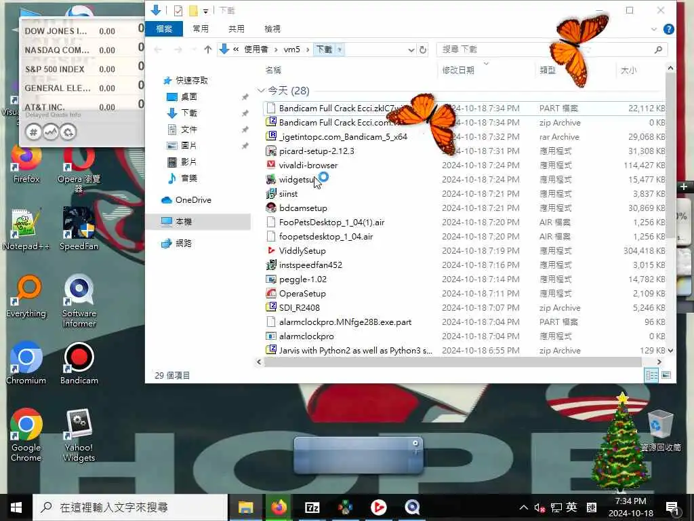Viewport: 694px width, 521px height.
Task: Click the properties checkmark quick access icon
Action: 178,11
